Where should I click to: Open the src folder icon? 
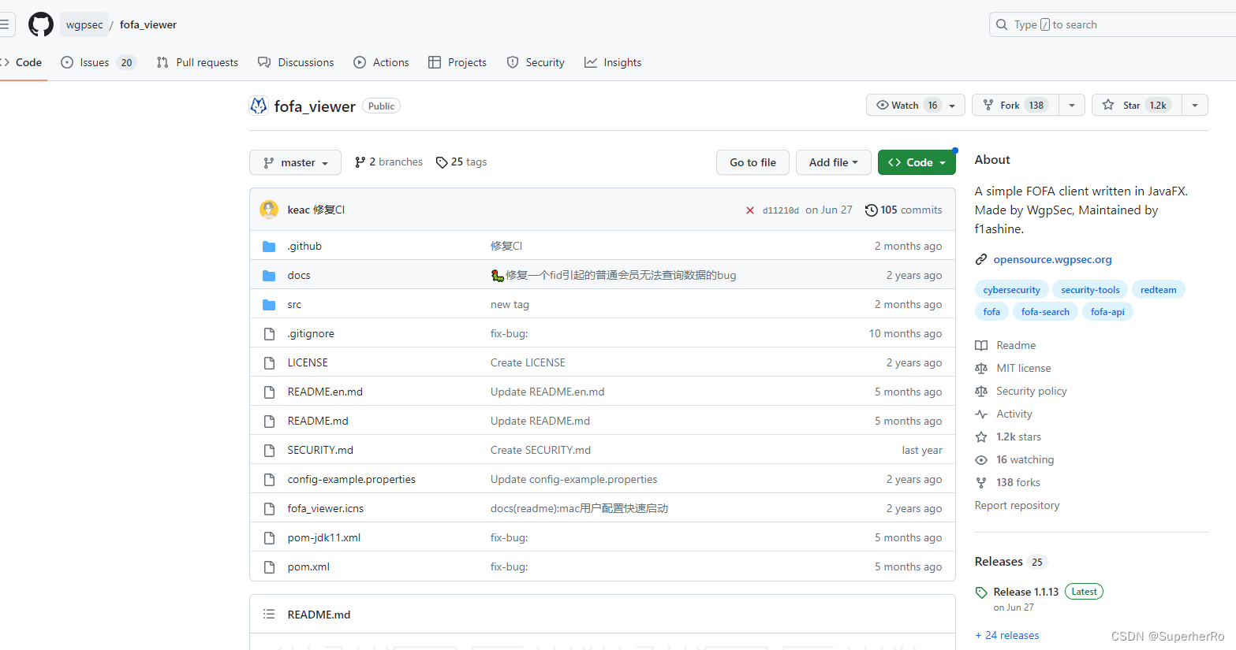[269, 305]
